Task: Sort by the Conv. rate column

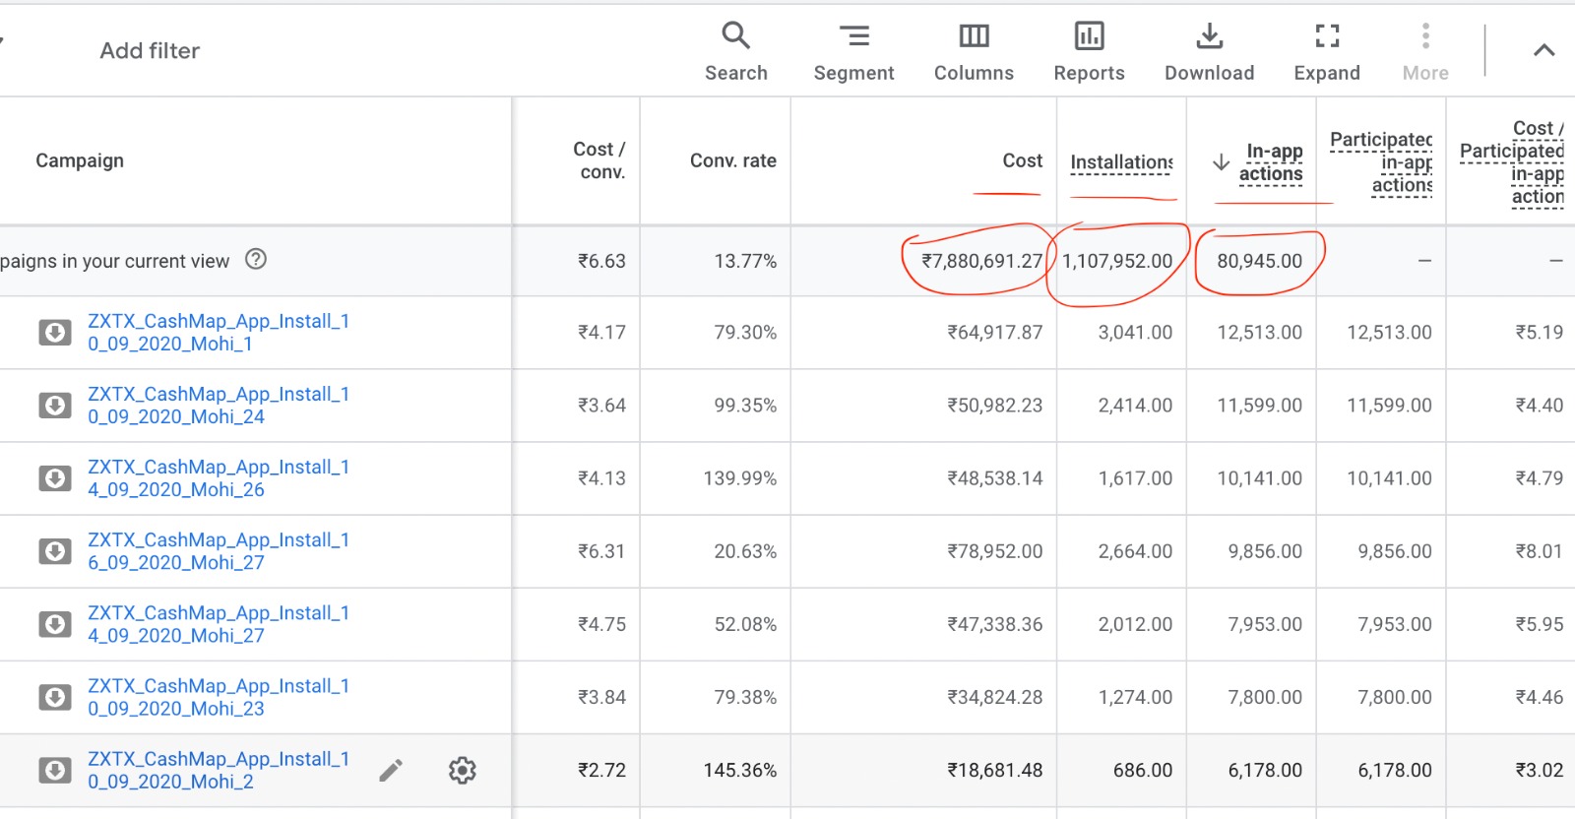Action: 732,160
